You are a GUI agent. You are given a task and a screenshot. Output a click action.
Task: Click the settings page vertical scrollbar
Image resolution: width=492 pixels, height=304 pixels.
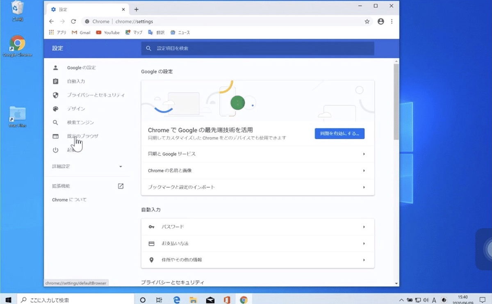(396, 102)
